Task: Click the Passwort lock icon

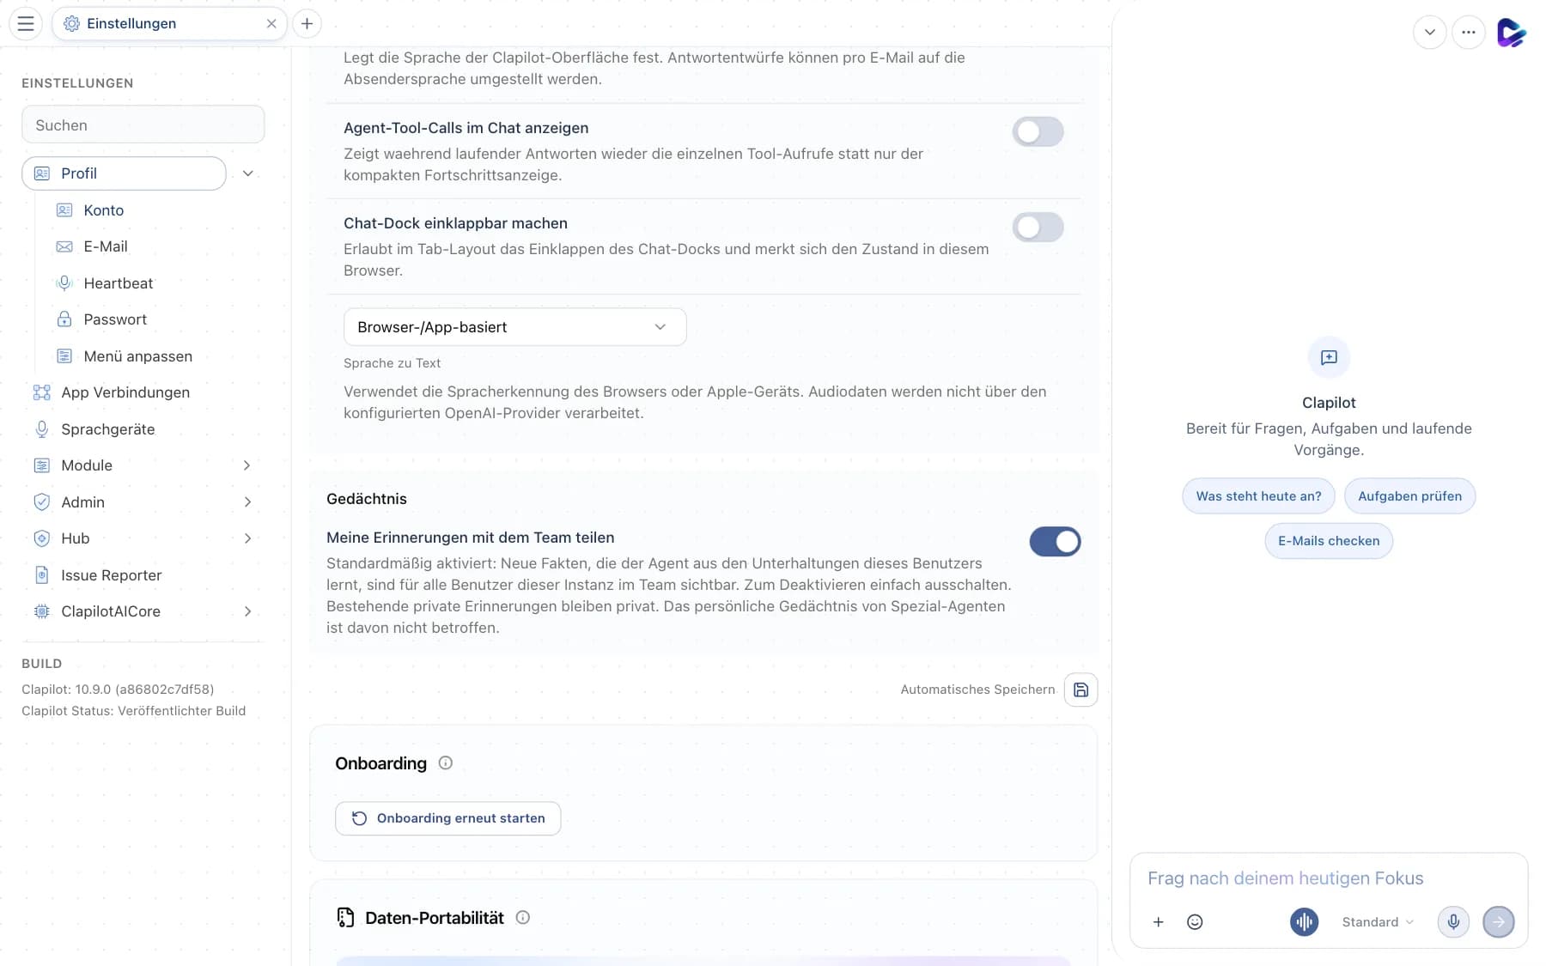Action: click(x=64, y=319)
